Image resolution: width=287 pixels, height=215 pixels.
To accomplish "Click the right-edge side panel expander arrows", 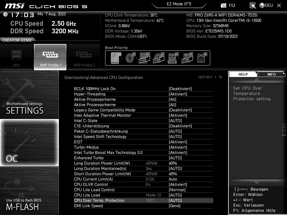I will point(284,135).
